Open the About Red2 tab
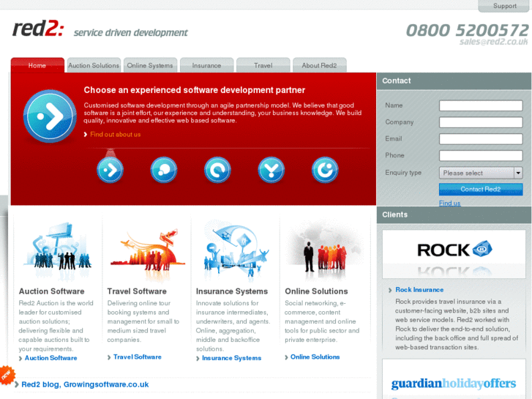Screen dimensions: 532x399 tap(319, 65)
